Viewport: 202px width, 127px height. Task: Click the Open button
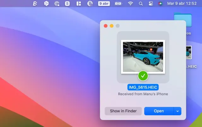[159, 111]
